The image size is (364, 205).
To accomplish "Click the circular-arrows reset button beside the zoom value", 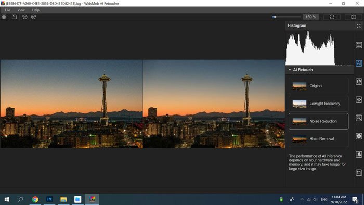I will tap(332, 17).
